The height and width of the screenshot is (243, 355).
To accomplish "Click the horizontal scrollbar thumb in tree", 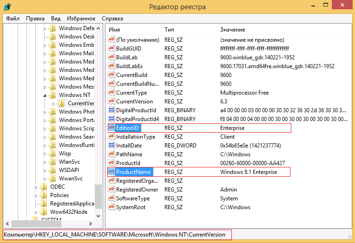I will click(36, 224).
